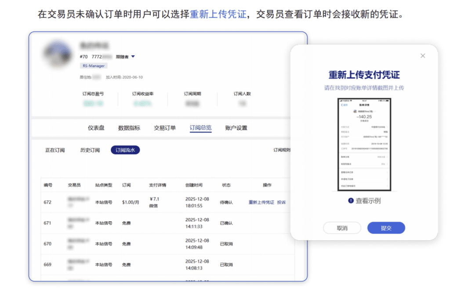Click the payment bill screenshot thumbnail

(x=363, y=144)
